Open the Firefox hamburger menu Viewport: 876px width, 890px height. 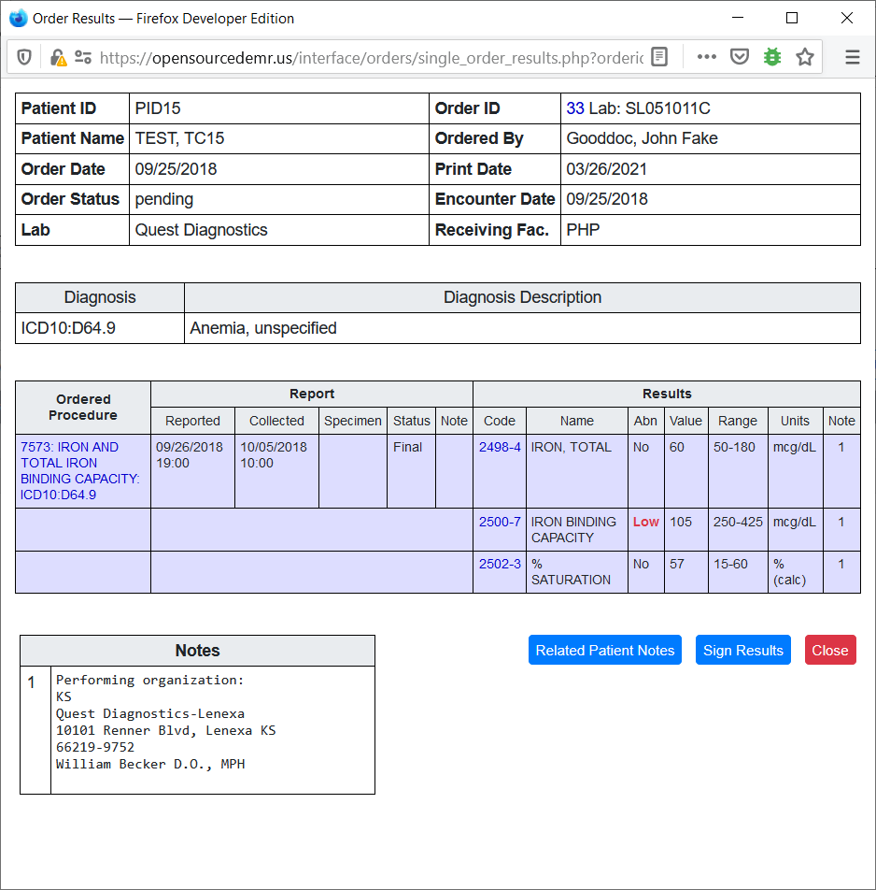point(852,56)
